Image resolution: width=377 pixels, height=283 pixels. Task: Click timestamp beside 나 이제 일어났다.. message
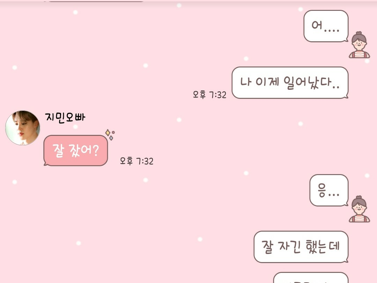click(209, 95)
